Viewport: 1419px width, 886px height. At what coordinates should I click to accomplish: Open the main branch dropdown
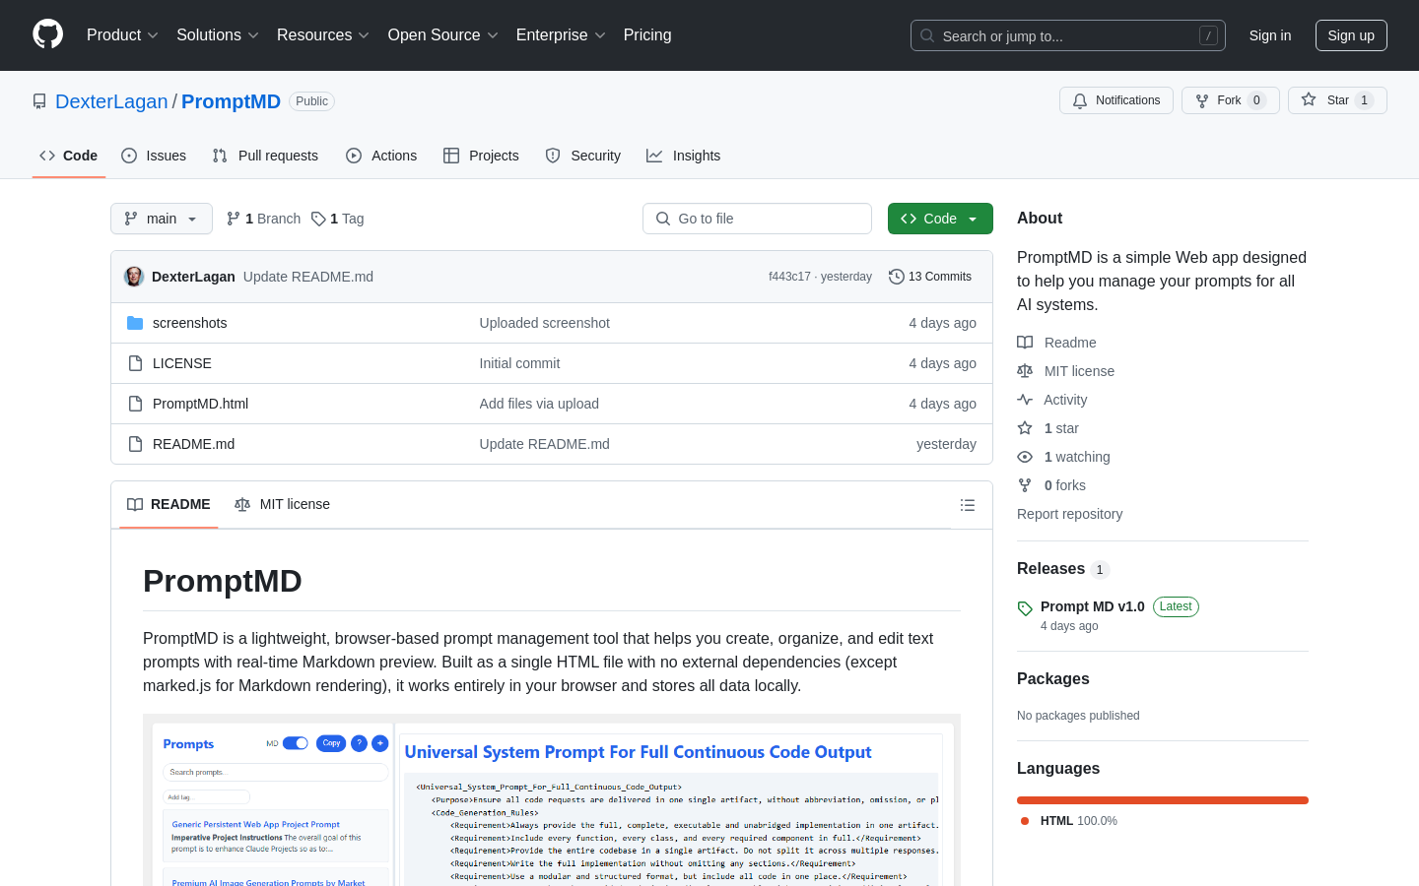click(x=162, y=219)
